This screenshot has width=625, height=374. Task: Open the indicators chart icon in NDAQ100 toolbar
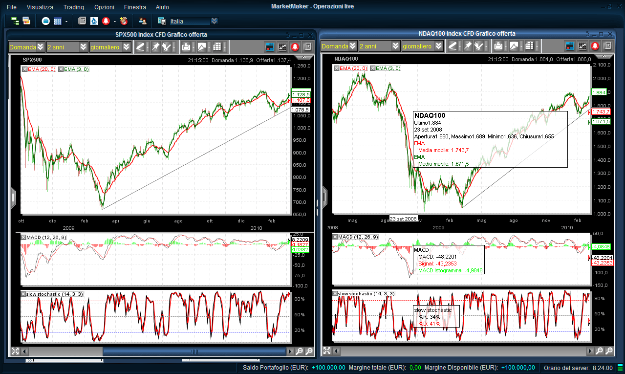582,46
